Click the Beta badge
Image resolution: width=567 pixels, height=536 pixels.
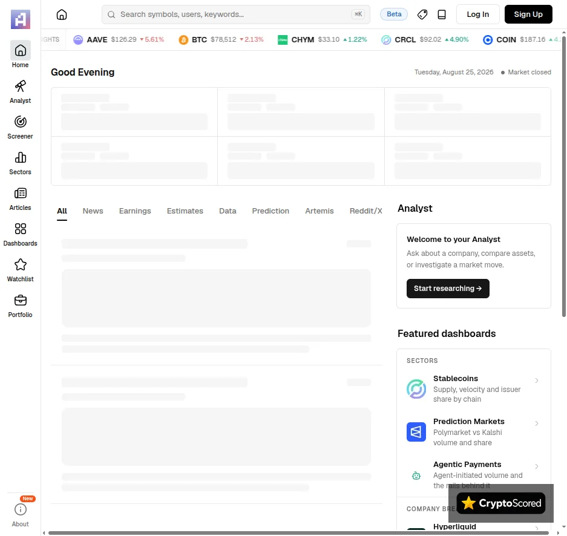(394, 14)
